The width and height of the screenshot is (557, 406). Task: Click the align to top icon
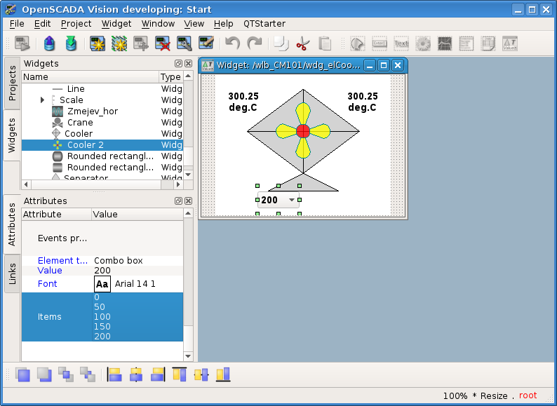click(x=180, y=374)
